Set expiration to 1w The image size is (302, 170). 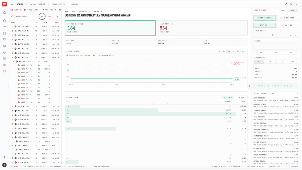tap(293, 62)
